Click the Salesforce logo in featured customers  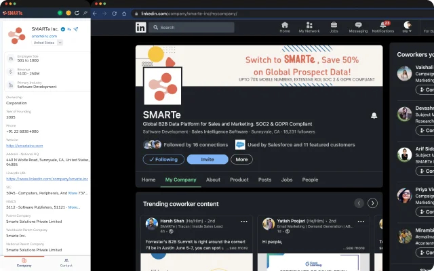point(240,144)
